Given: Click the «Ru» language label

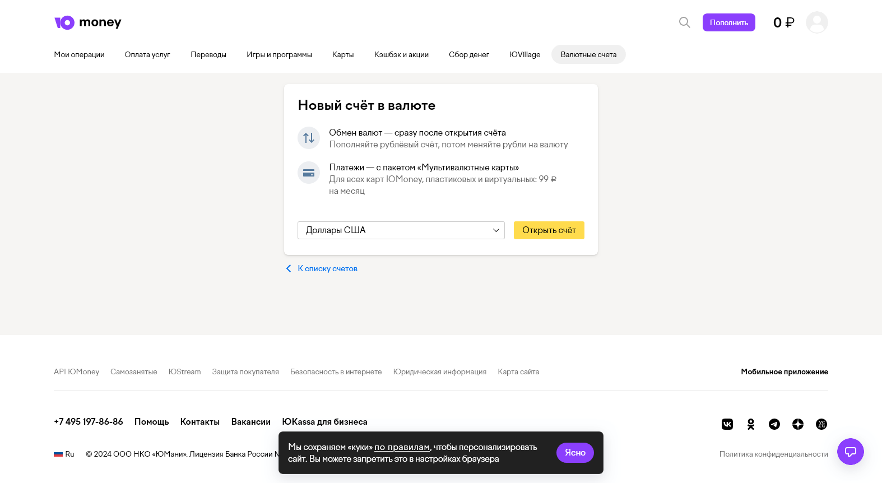Looking at the screenshot, I should (x=69, y=454).
